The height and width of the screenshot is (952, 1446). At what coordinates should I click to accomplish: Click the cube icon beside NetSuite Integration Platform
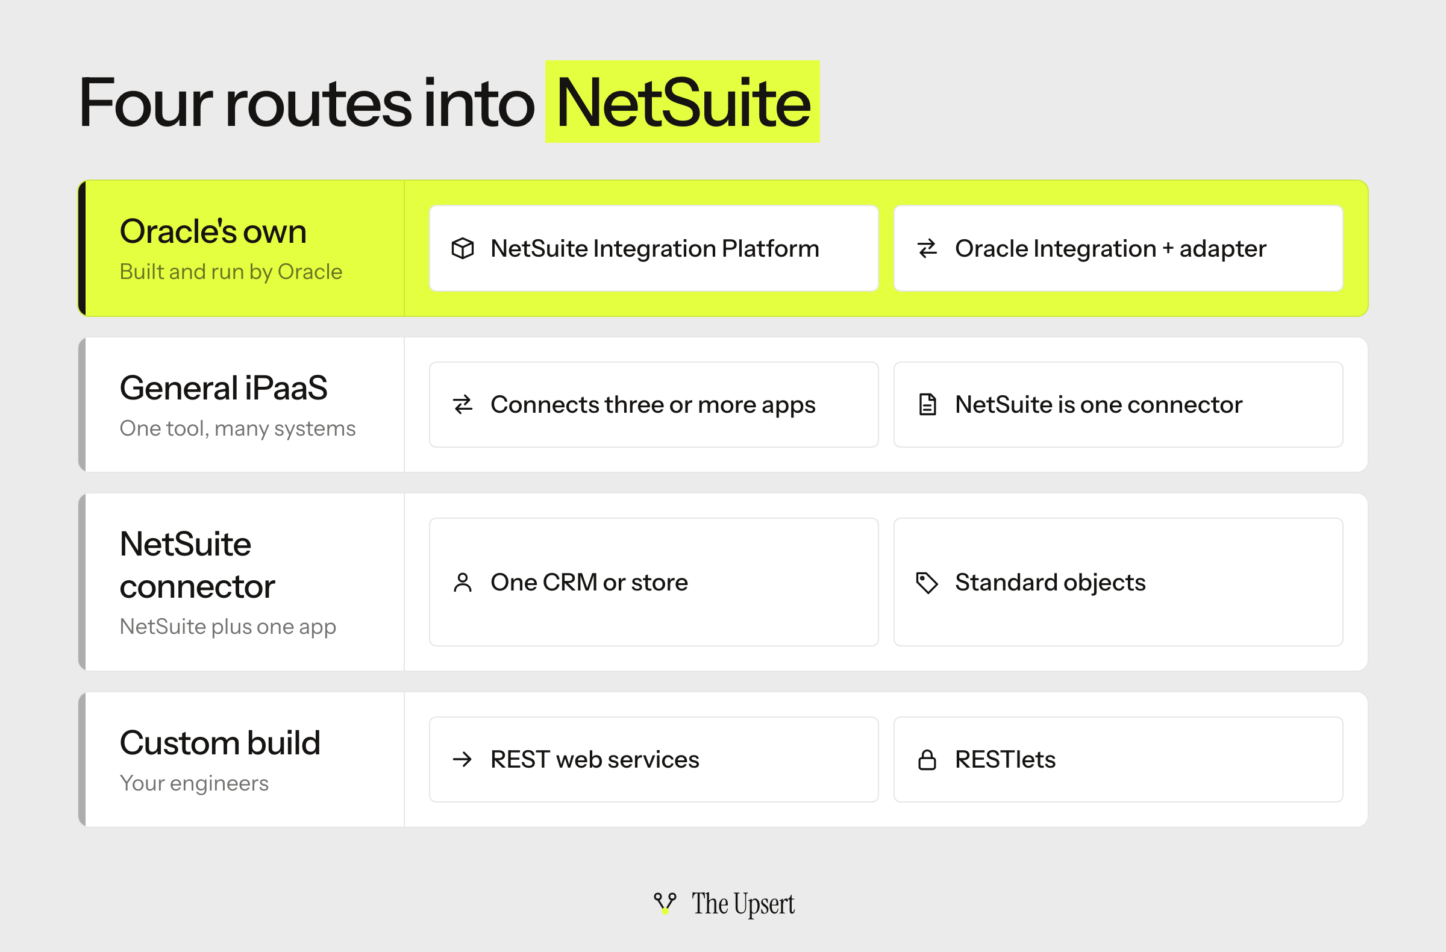click(x=462, y=248)
